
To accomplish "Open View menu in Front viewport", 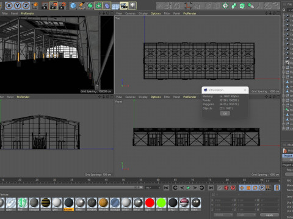I will click(x=119, y=97).
